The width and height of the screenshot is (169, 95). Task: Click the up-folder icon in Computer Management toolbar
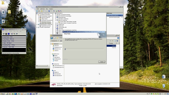pyautogui.click(x=42, y=11)
